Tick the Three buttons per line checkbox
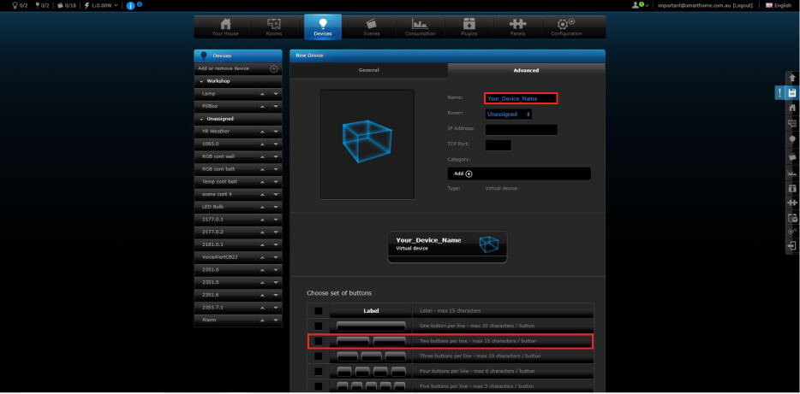Screen dimensions: 800x394 [319, 356]
